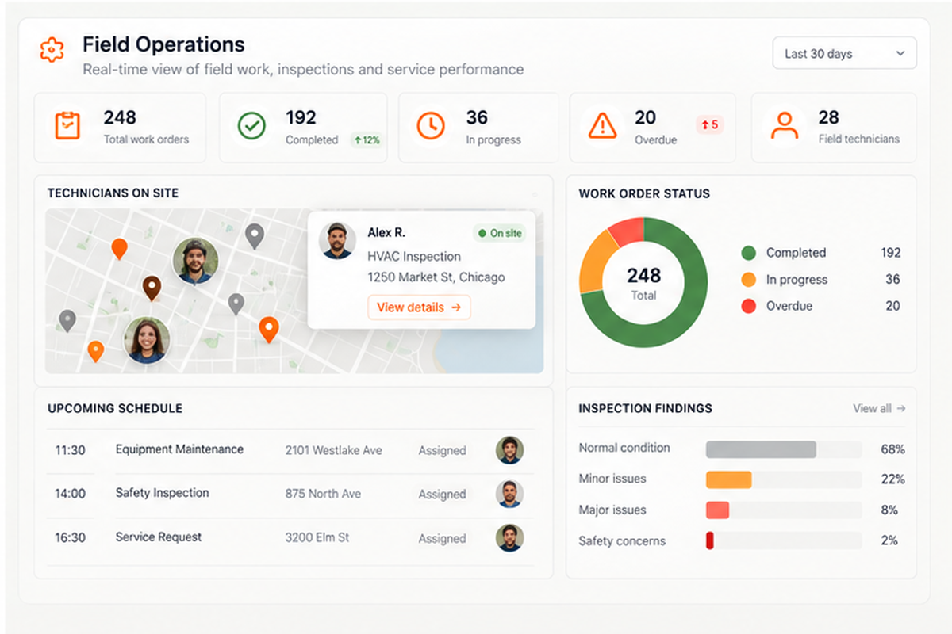The image size is (952, 634).
Task: Click the Completed checkmark circle icon
Action: (251, 125)
